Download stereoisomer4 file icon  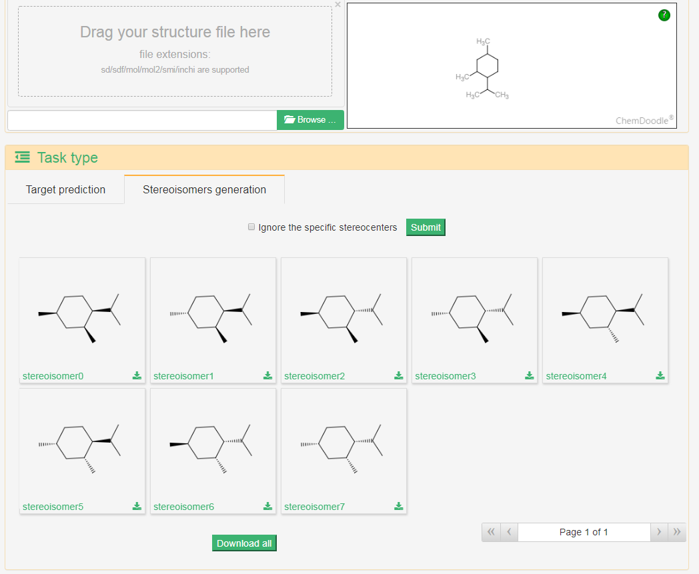pyautogui.click(x=660, y=376)
